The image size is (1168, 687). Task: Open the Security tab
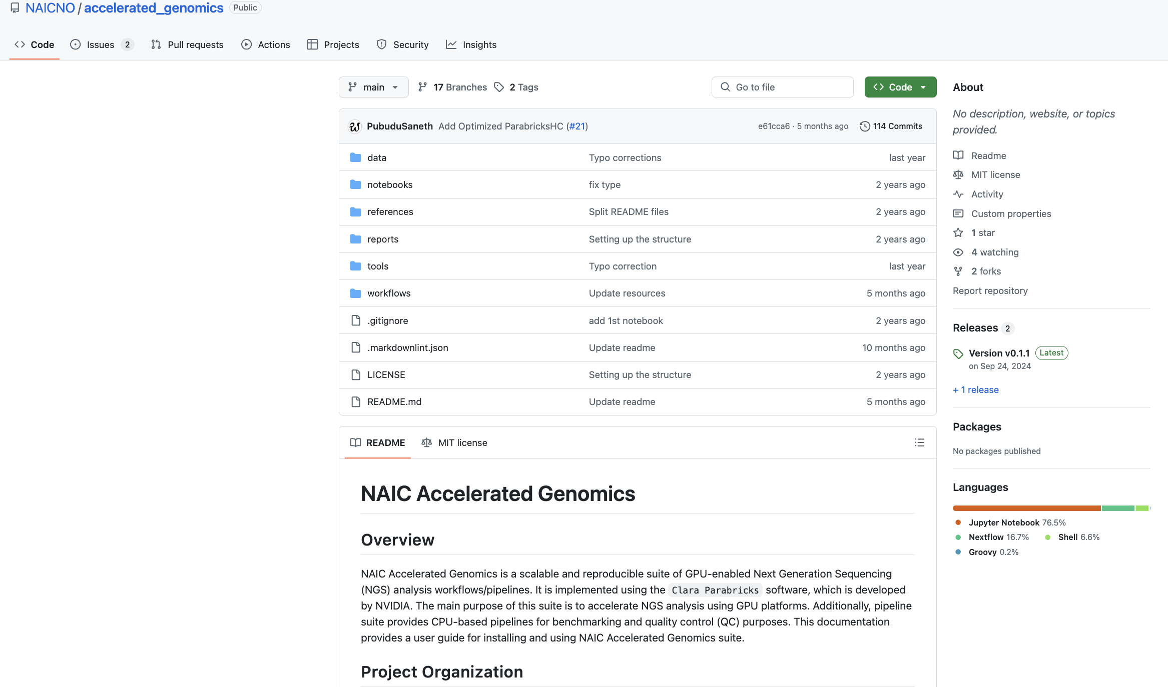[x=403, y=44]
